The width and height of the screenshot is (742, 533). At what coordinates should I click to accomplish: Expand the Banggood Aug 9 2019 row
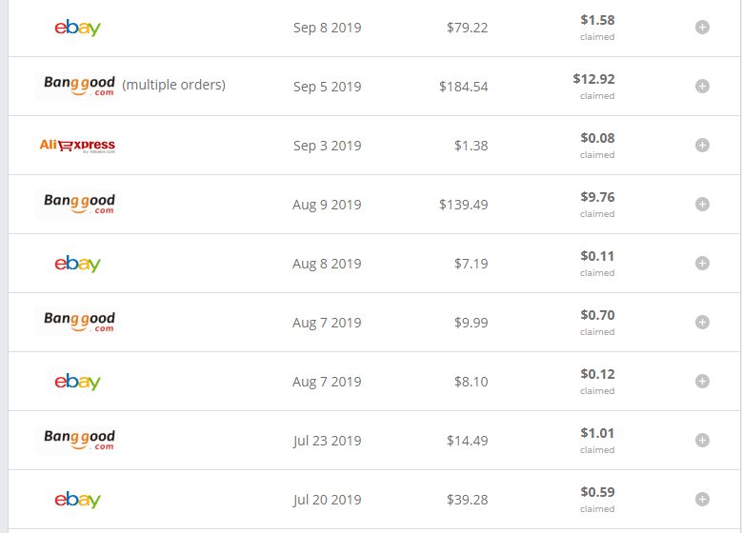tap(702, 205)
